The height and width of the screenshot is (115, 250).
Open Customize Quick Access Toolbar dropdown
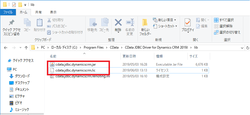(25, 5)
